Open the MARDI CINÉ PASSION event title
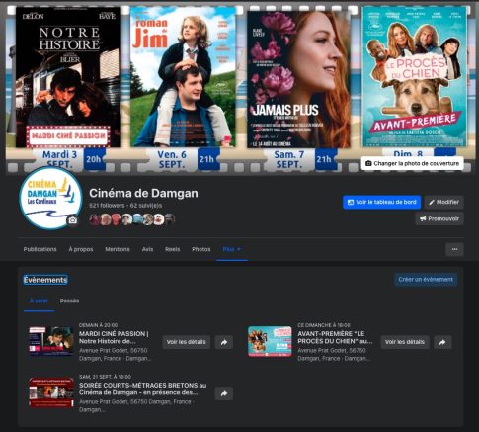Screen dimensions: 479x432 coord(114,337)
